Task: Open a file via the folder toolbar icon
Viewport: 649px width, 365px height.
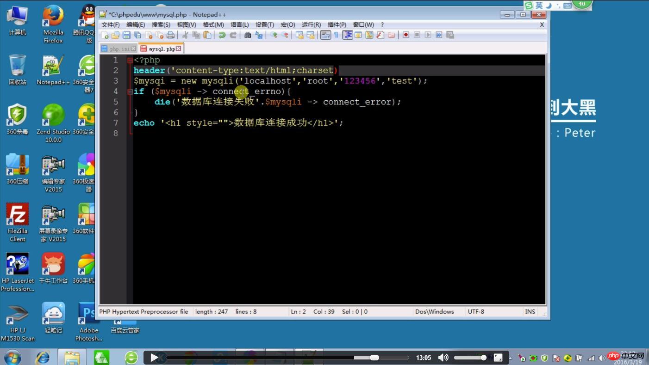Action: tap(115, 35)
